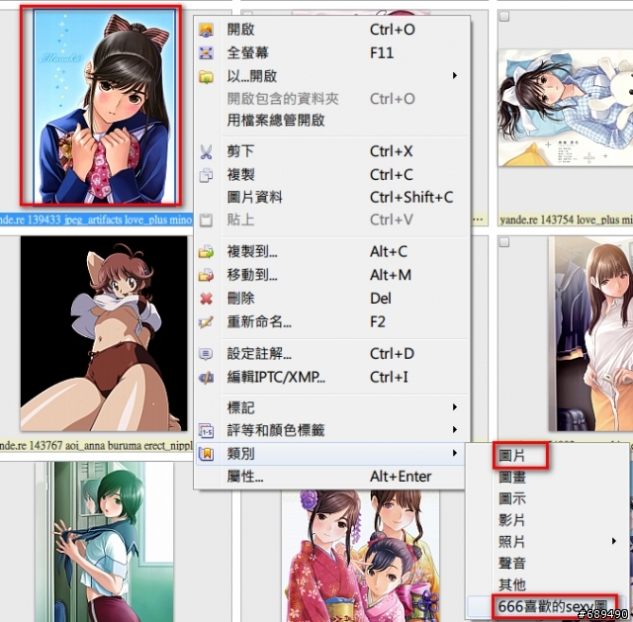Tick checkbox above the white-shirt girl thumbnail
The width and height of the screenshot is (633, 622).
504,242
